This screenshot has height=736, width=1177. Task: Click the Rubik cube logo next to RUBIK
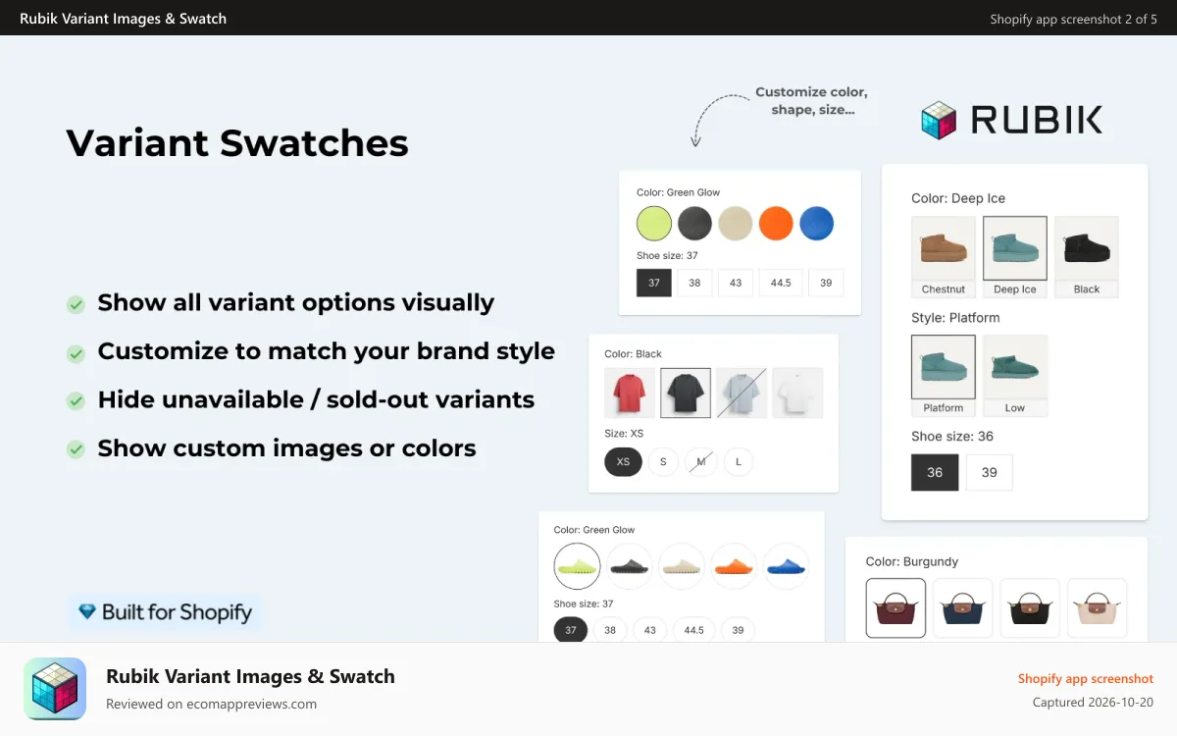click(x=939, y=120)
